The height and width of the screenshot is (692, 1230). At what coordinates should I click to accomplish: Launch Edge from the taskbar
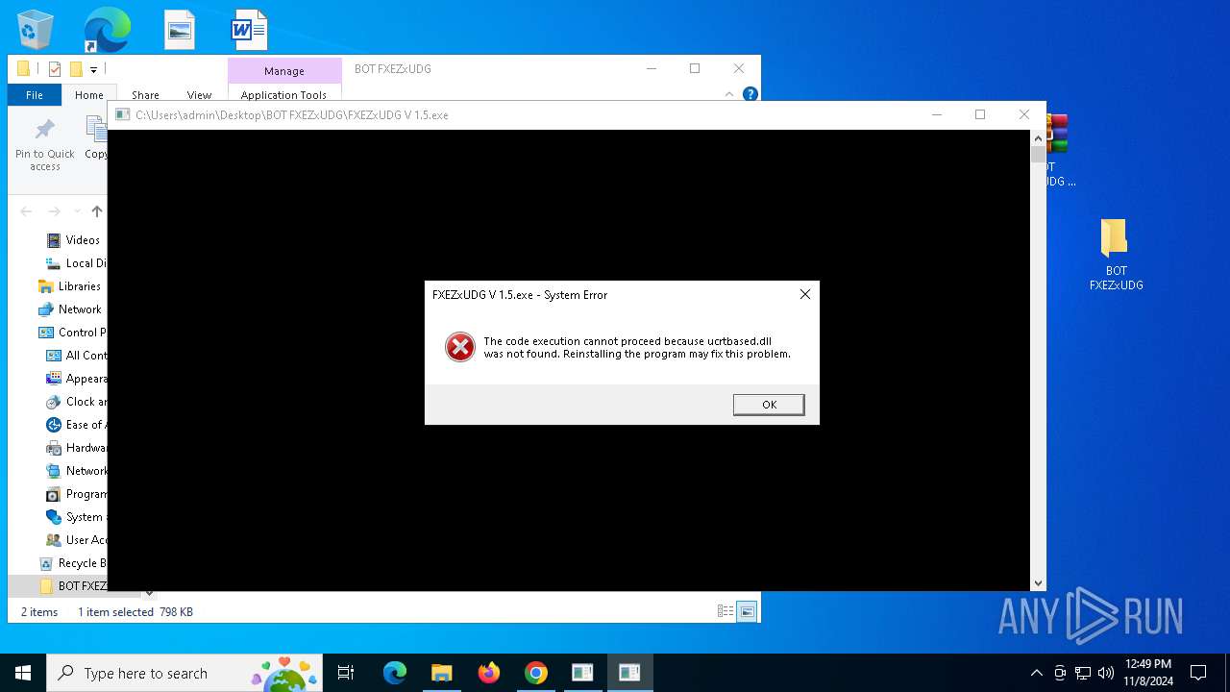click(395, 673)
